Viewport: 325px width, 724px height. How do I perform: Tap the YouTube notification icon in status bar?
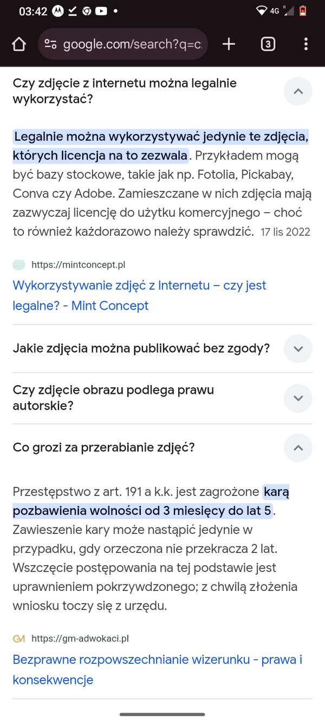101,11
